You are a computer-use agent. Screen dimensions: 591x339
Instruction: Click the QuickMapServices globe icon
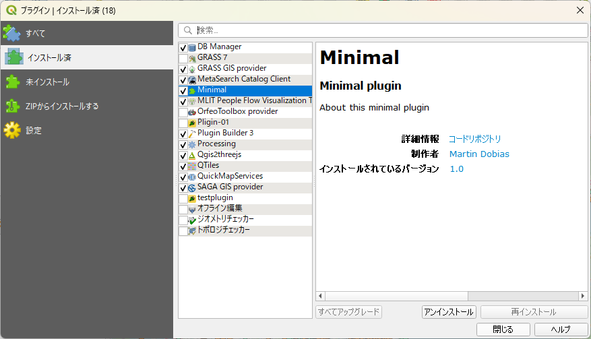click(x=192, y=177)
